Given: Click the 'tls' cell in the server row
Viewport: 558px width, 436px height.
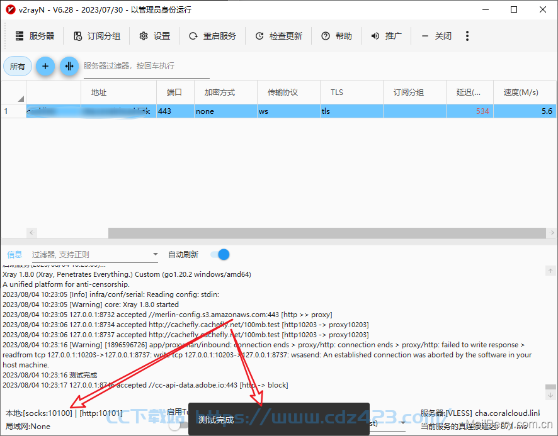Looking at the screenshot, I should click(351, 111).
